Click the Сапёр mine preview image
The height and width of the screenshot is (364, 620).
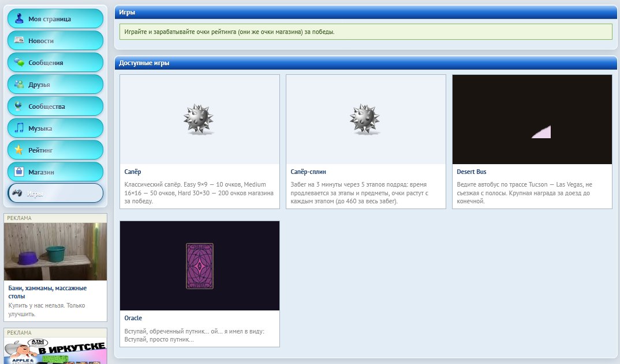200,119
